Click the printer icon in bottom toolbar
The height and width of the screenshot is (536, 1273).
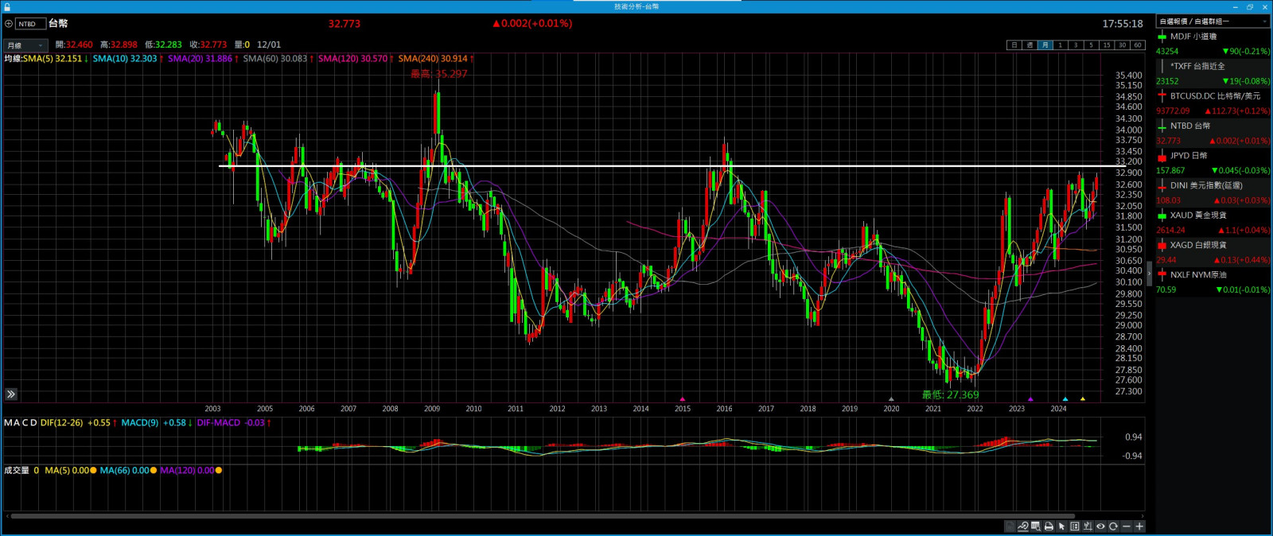pos(1049,526)
